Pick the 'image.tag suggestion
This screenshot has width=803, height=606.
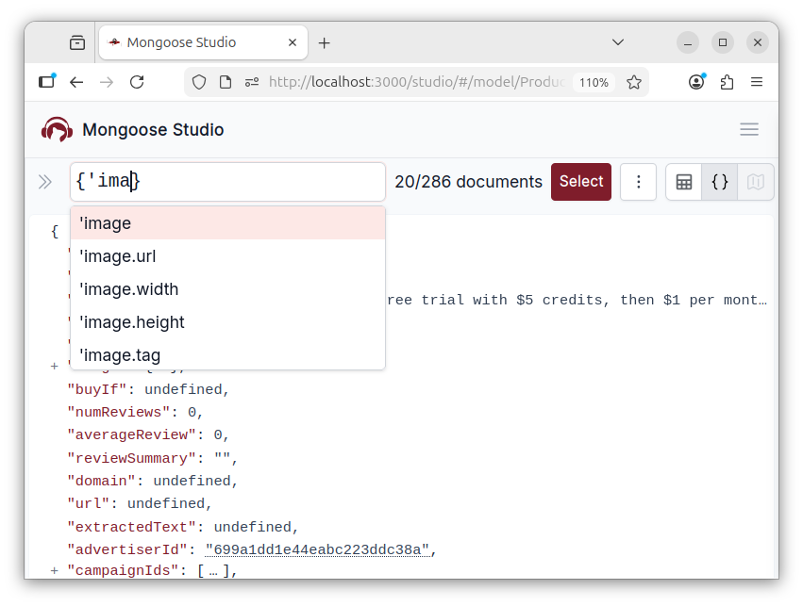227,355
